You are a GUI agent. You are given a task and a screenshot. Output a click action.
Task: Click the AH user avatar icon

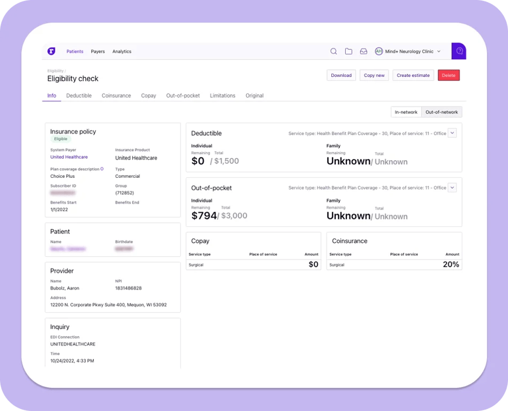point(379,52)
